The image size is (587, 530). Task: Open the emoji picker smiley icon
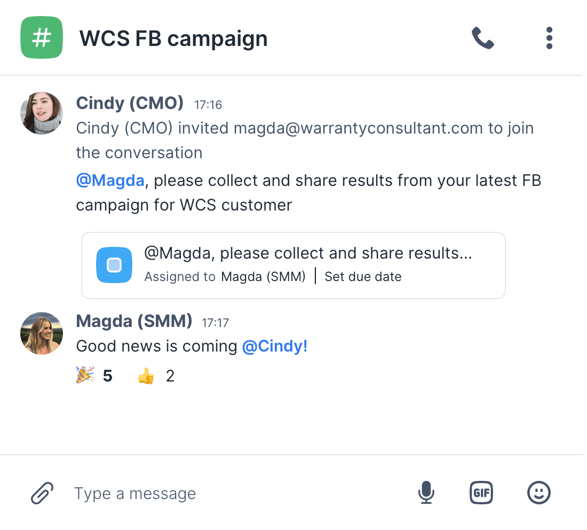click(x=538, y=493)
